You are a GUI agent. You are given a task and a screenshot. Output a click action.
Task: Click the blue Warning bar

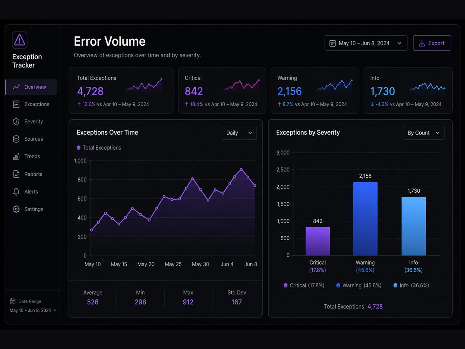tap(365, 219)
